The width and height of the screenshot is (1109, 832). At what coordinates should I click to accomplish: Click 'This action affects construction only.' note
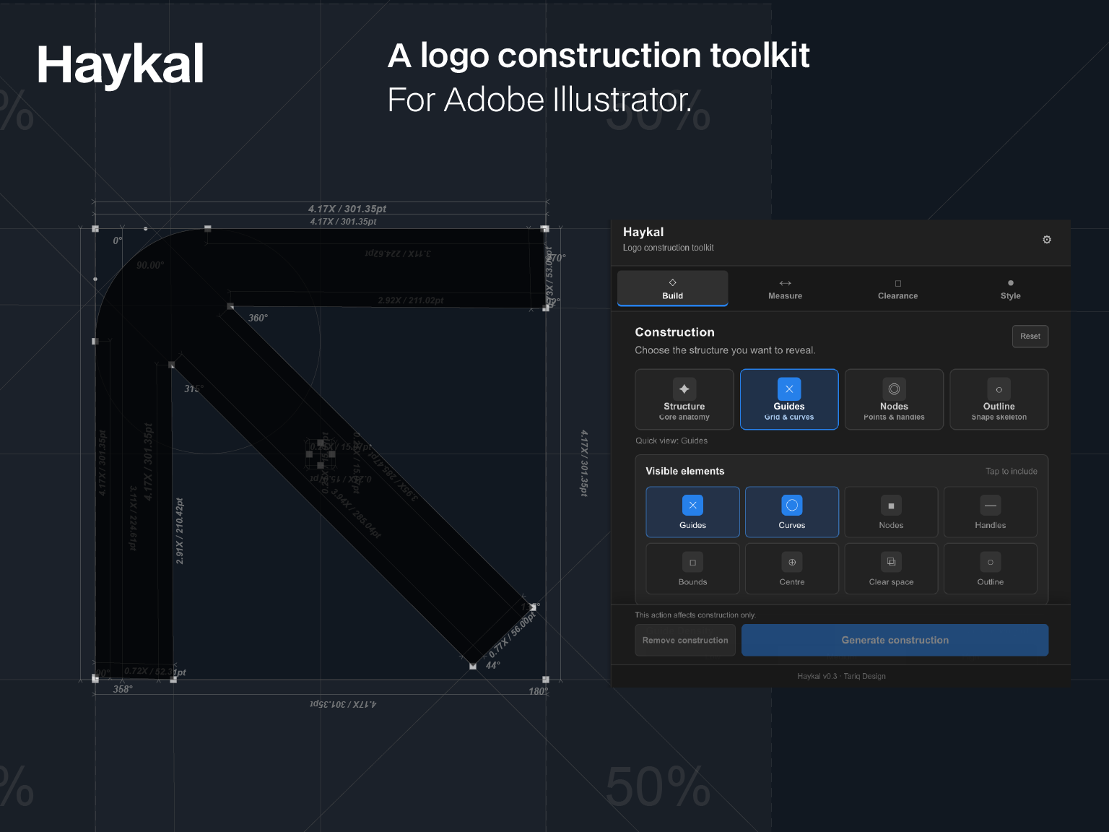(695, 615)
